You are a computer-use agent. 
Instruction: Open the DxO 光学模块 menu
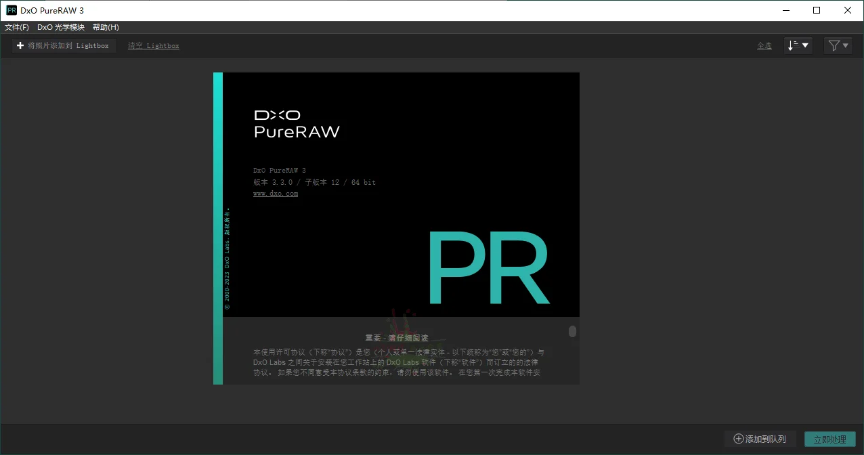60,27
